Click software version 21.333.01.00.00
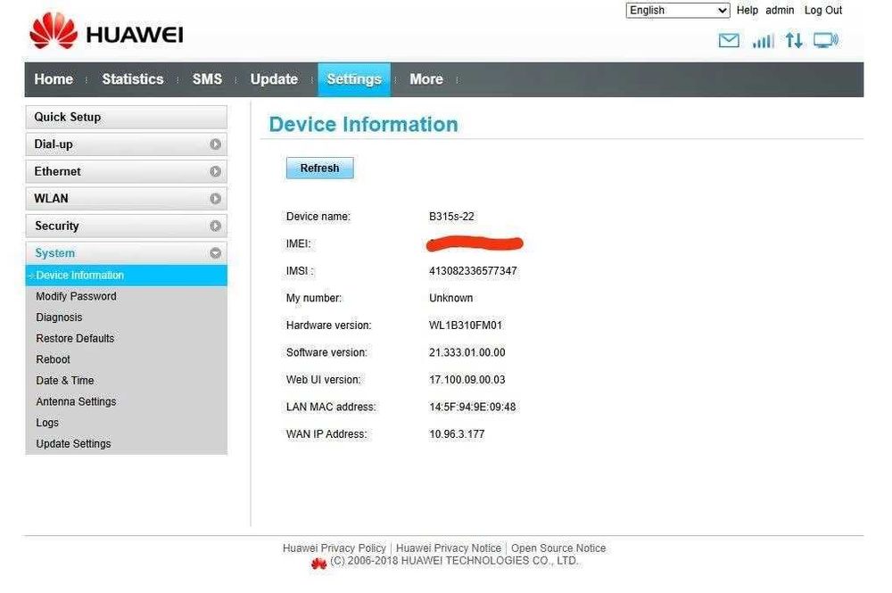 pyautogui.click(x=467, y=352)
